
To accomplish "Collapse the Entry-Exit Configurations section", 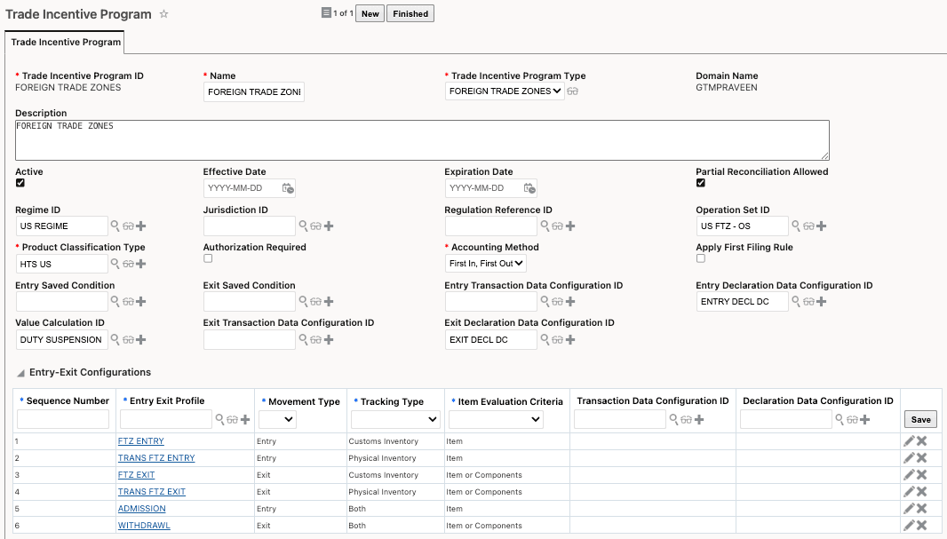I will coord(20,373).
